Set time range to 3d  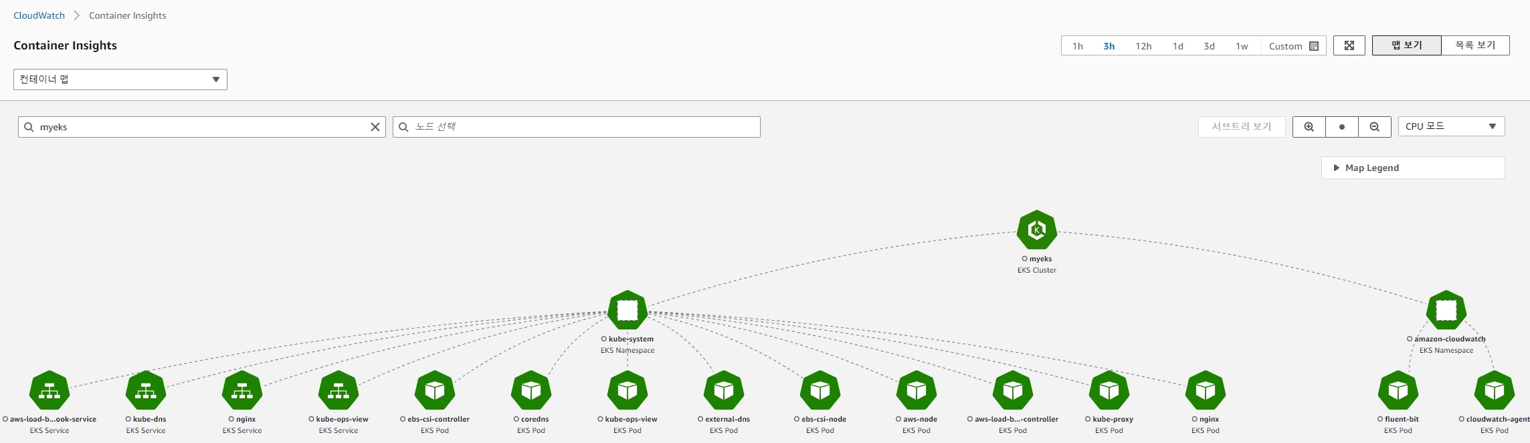point(1209,46)
